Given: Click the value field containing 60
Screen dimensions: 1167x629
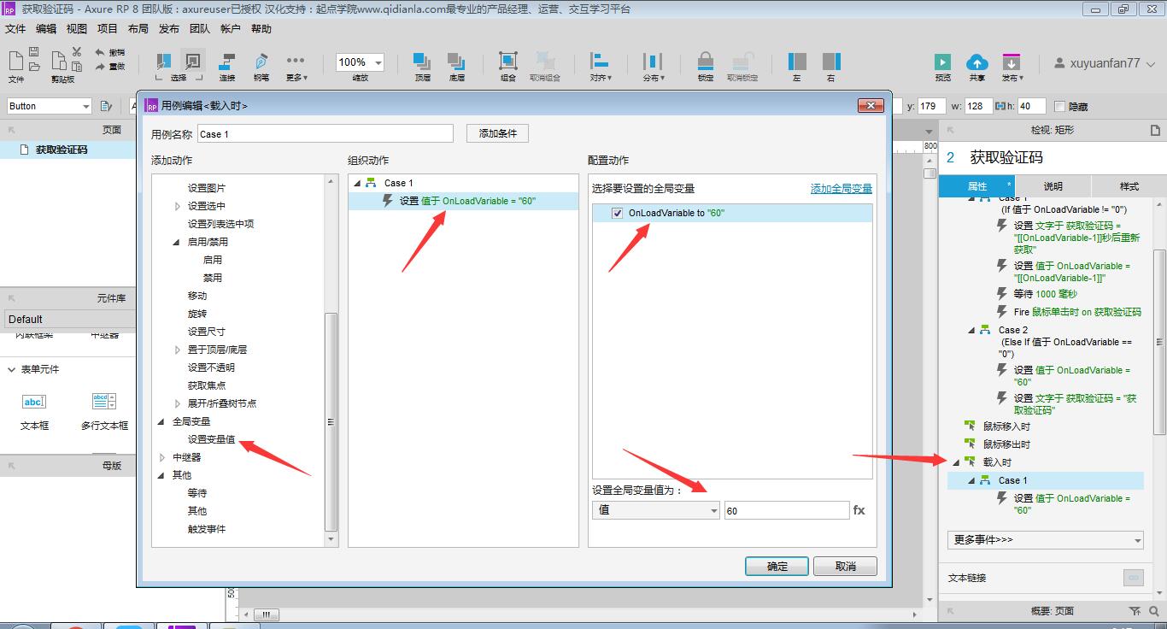Looking at the screenshot, I should pyautogui.click(x=786, y=510).
